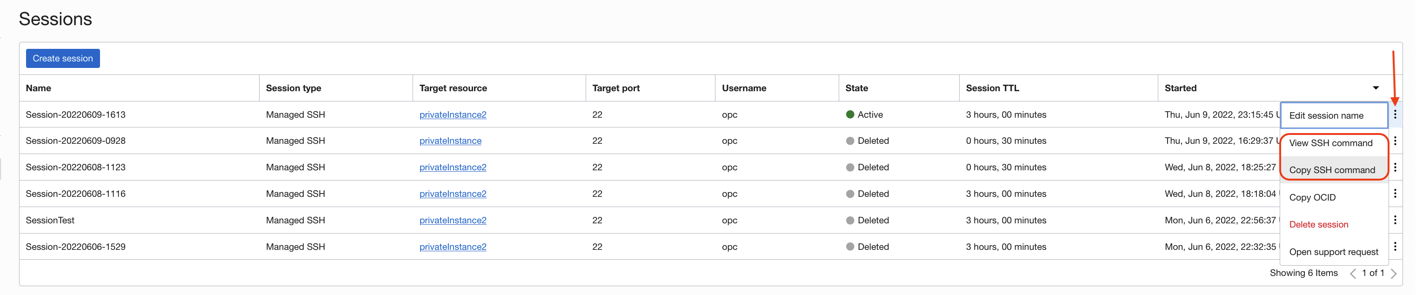The height and width of the screenshot is (295, 1416).
Task: Open actions menu for Session-20220609-0928 row
Action: [1395, 141]
